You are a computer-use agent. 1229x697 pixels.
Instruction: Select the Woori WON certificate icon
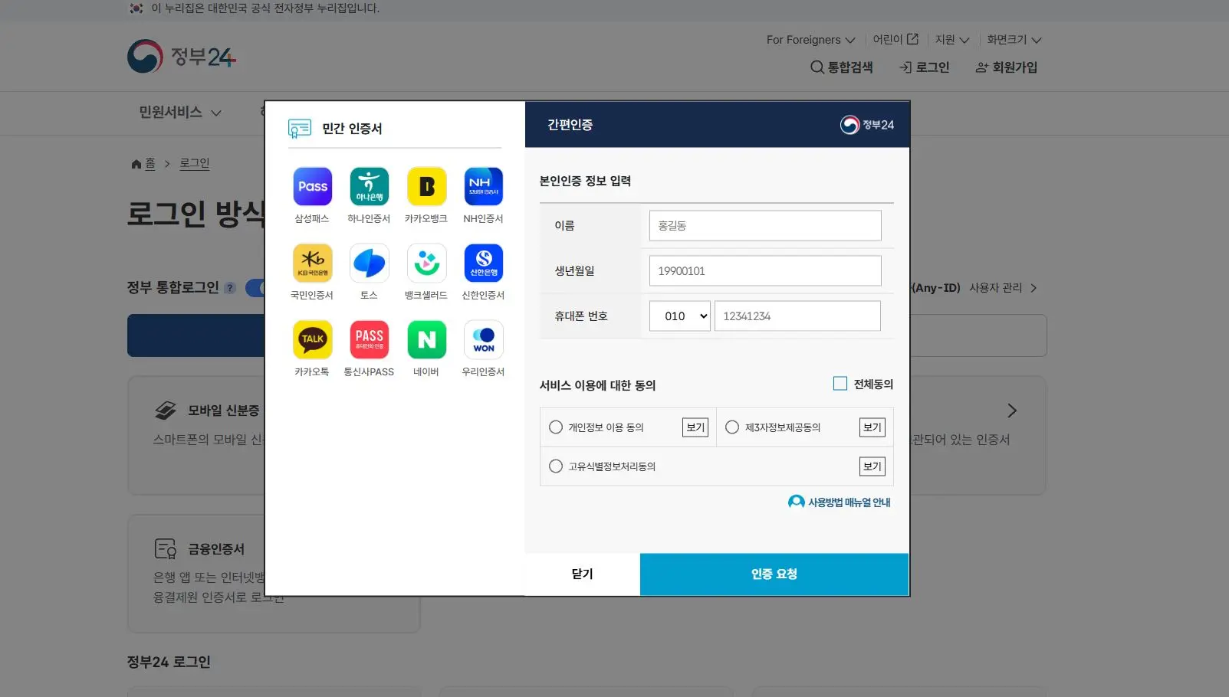click(x=484, y=339)
